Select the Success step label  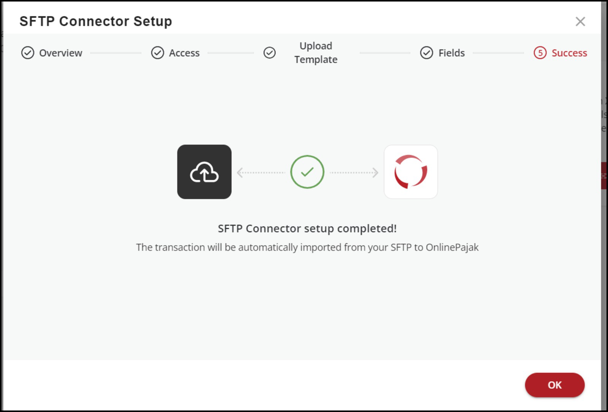pyautogui.click(x=569, y=53)
